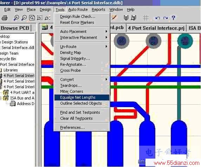This screenshot has height=167, width=201.
Task: Select ISA Bus and A tree item
Action: 22,98
